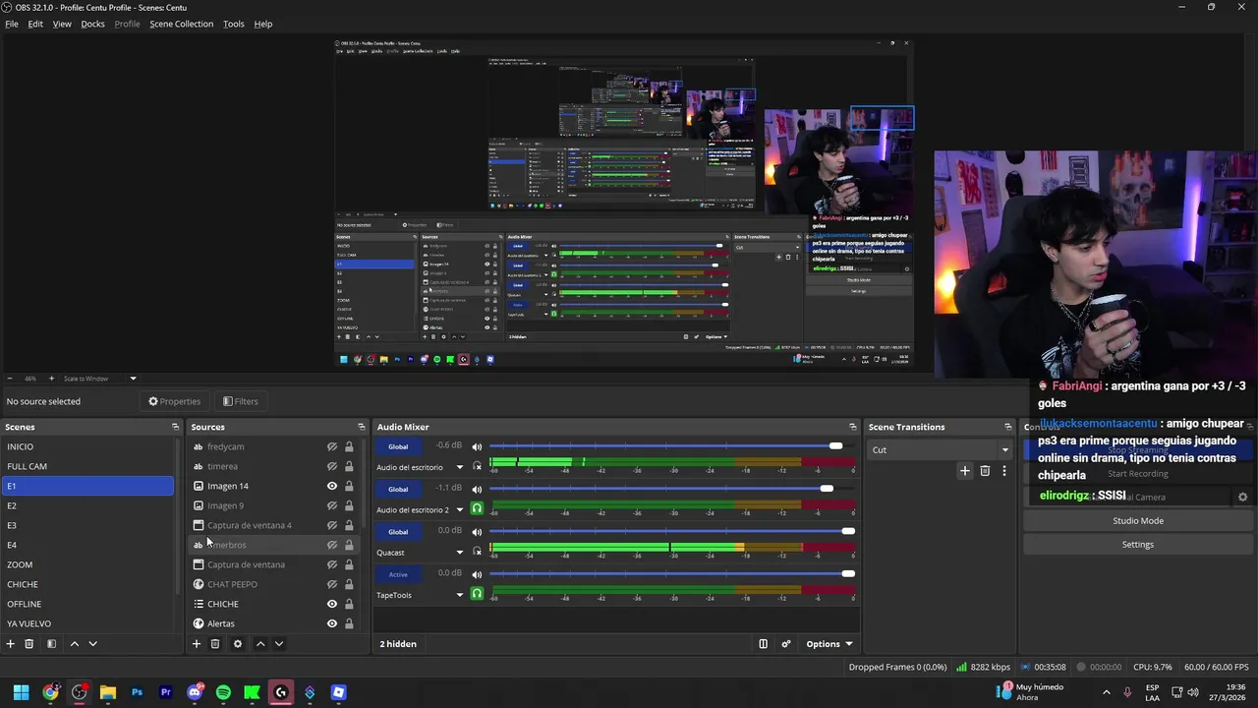
Task: Pop out the Scene Transitions dock
Action: pyautogui.click(x=1007, y=427)
